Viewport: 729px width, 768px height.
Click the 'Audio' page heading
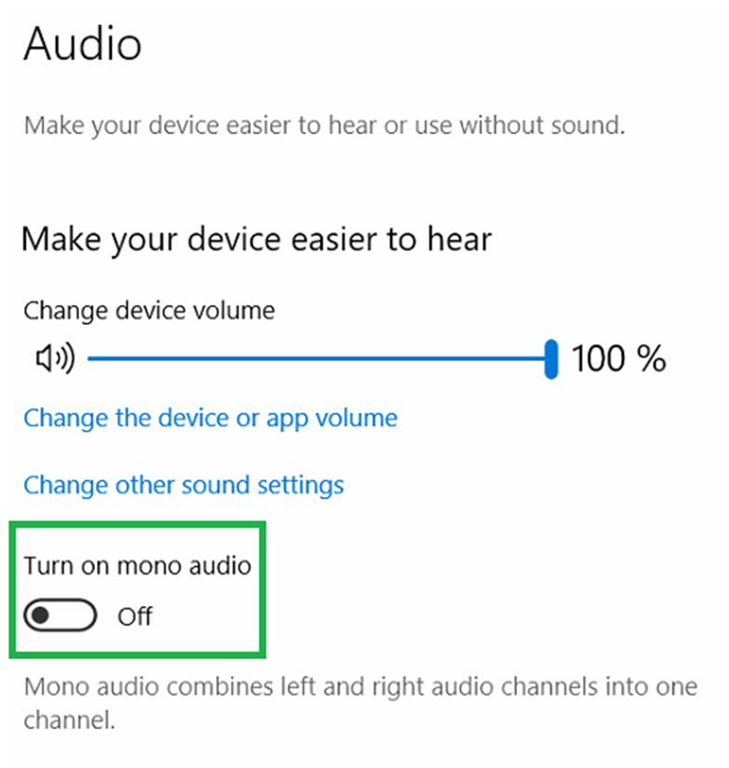83,45
